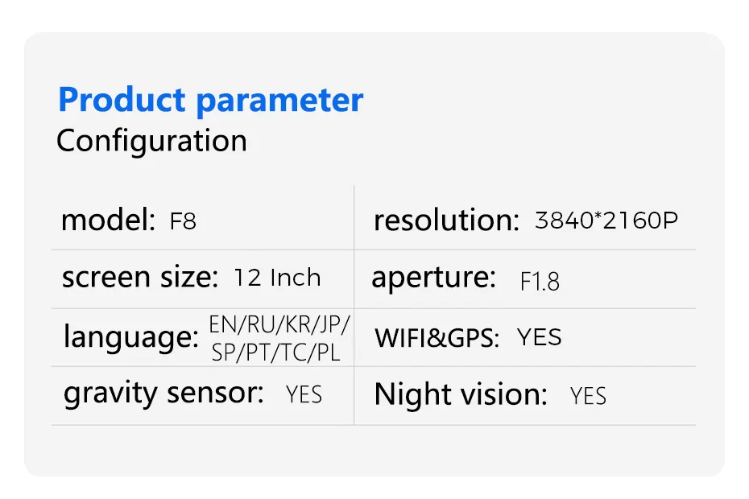Click the Configuration subtitle text
The height and width of the screenshot is (499, 749).
151,141
